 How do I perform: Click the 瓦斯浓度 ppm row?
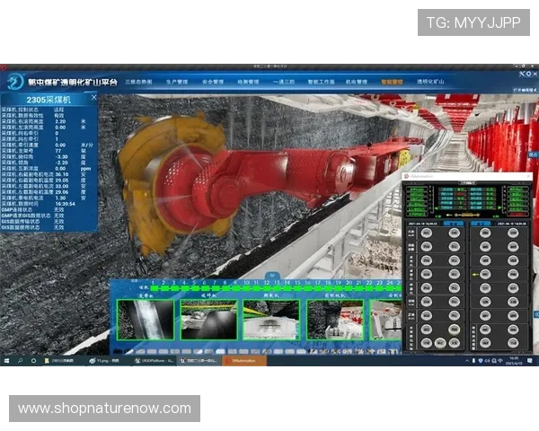coord(49,169)
